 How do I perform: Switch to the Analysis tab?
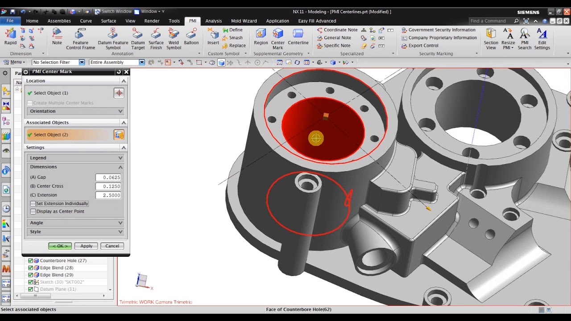(x=213, y=21)
